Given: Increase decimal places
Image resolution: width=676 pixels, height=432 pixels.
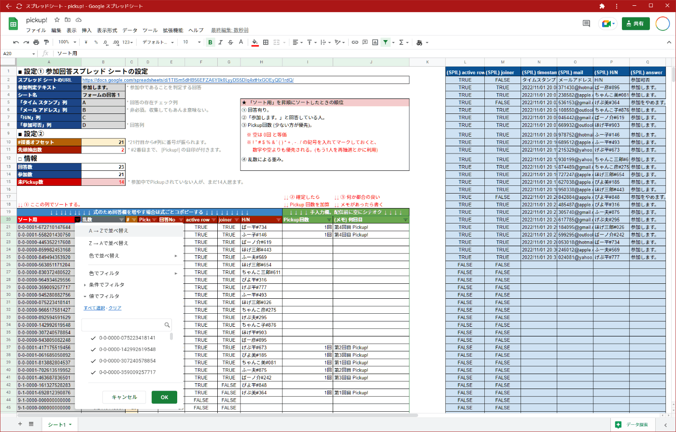Looking at the screenshot, I should click(x=116, y=42).
